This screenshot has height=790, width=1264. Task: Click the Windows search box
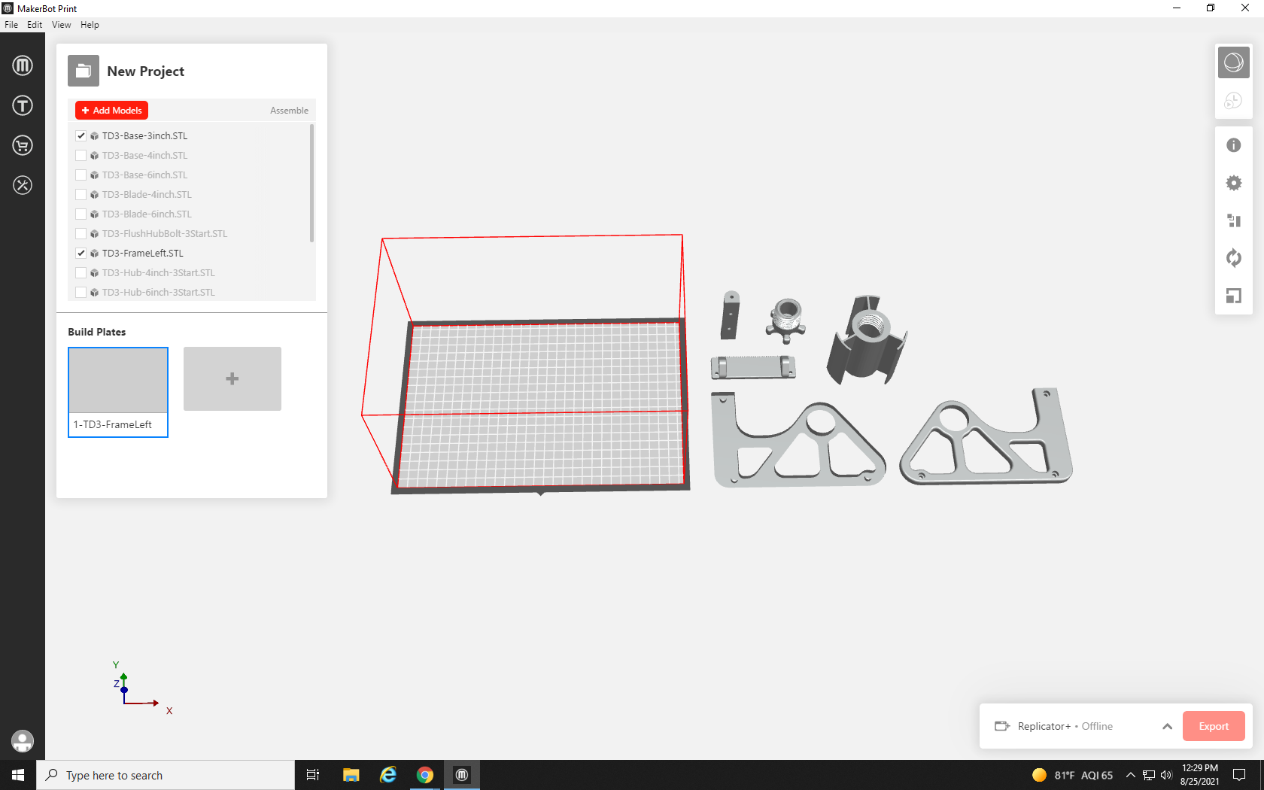[166, 775]
